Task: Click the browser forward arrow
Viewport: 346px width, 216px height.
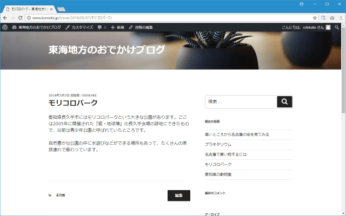Action: click(12, 18)
